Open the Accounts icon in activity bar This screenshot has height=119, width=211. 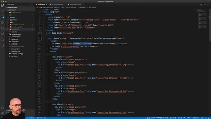(x=3, y=108)
